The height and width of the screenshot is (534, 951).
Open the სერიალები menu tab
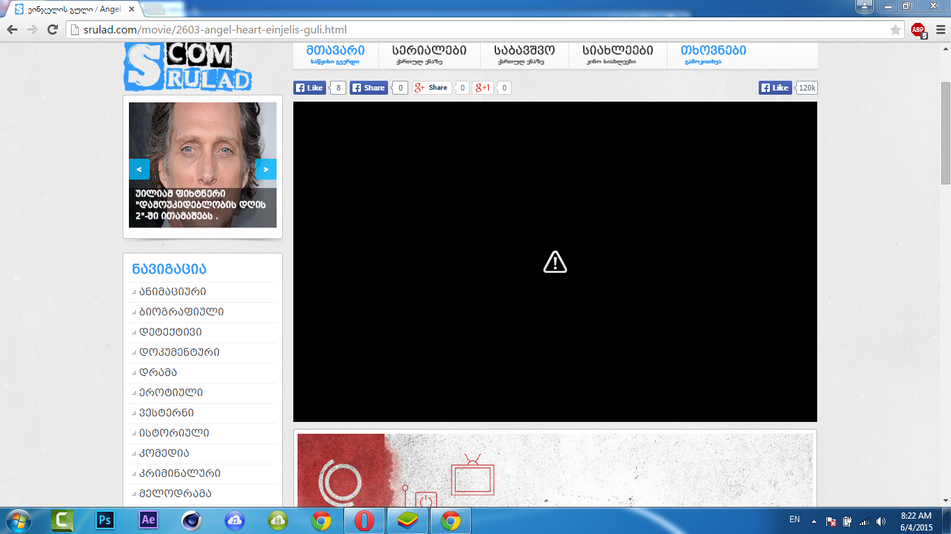tap(429, 54)
